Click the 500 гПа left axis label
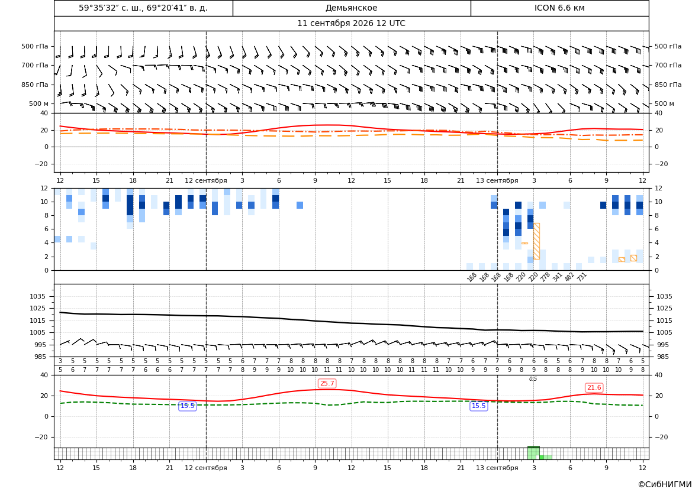This screenshot has width=692, height=489. click(35, 46)
